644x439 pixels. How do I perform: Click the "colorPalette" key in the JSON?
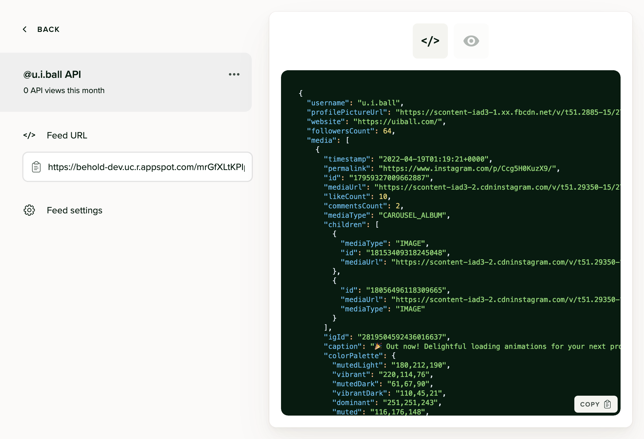[353, 356]
